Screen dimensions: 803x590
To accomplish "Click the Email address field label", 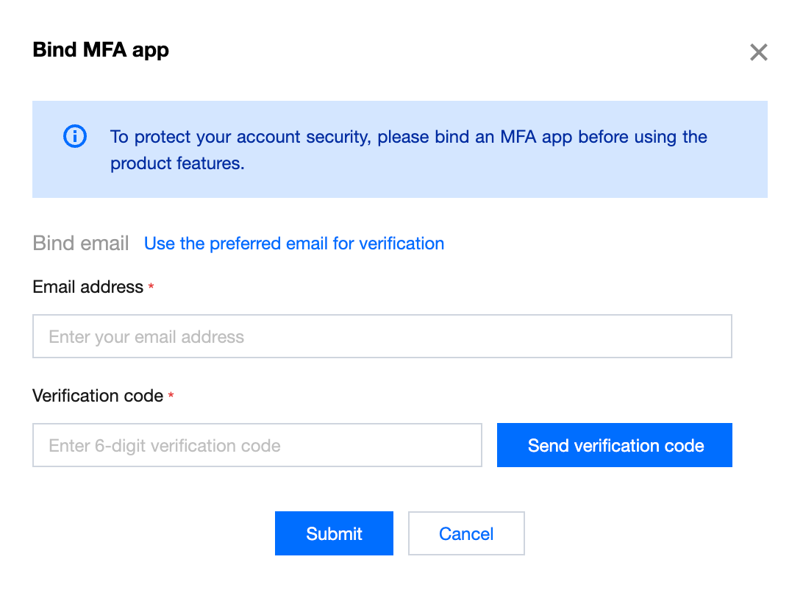I will 88,287.
